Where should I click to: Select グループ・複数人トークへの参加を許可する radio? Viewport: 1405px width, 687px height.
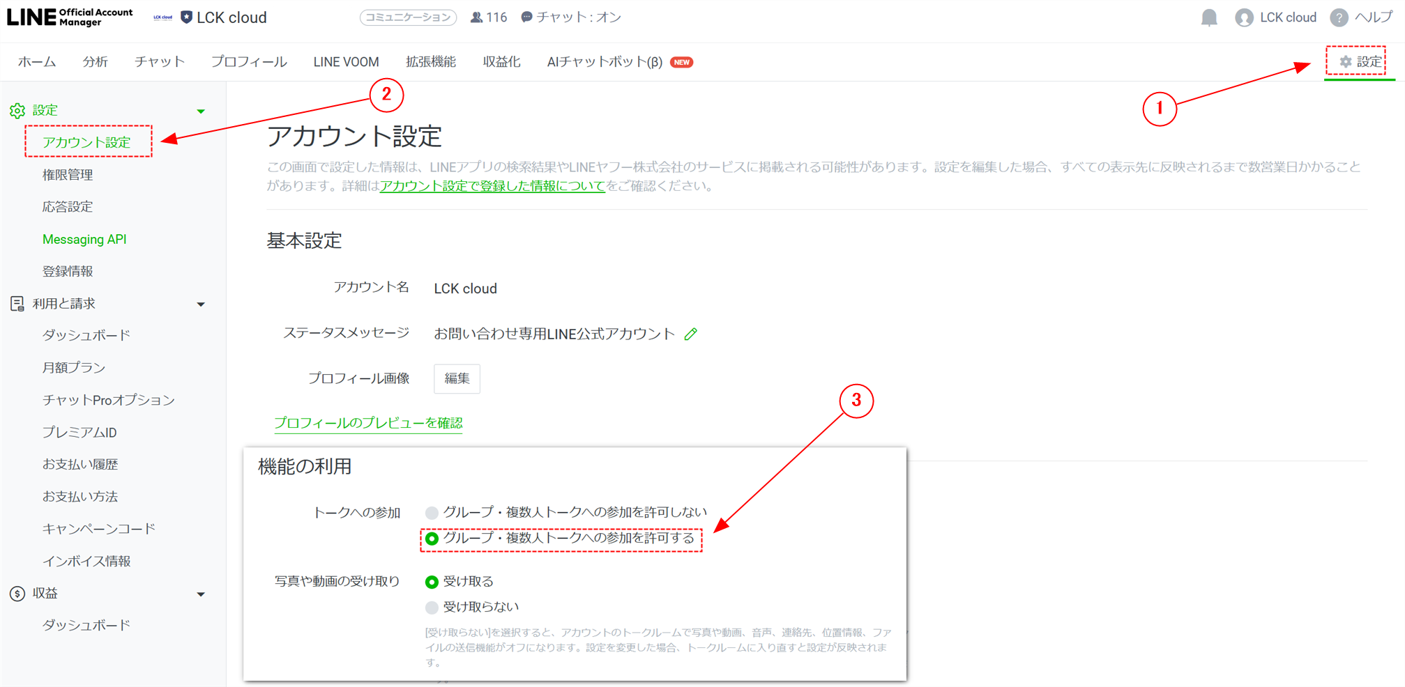tap(432, 539)
